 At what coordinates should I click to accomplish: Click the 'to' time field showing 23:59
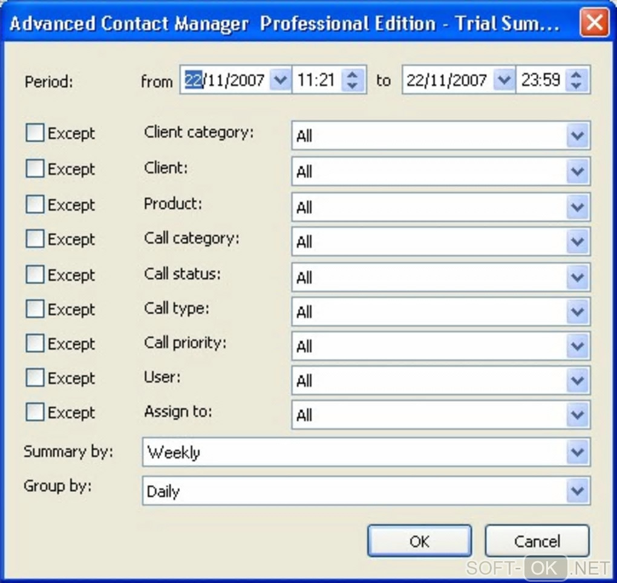click(x=541, y=80)
